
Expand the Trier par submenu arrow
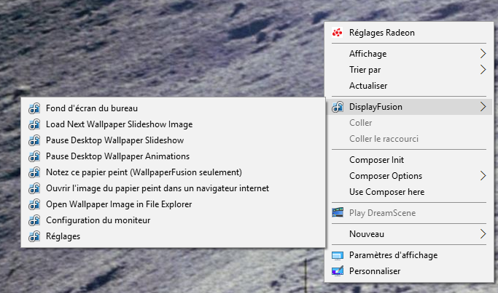tap(482, 70)
